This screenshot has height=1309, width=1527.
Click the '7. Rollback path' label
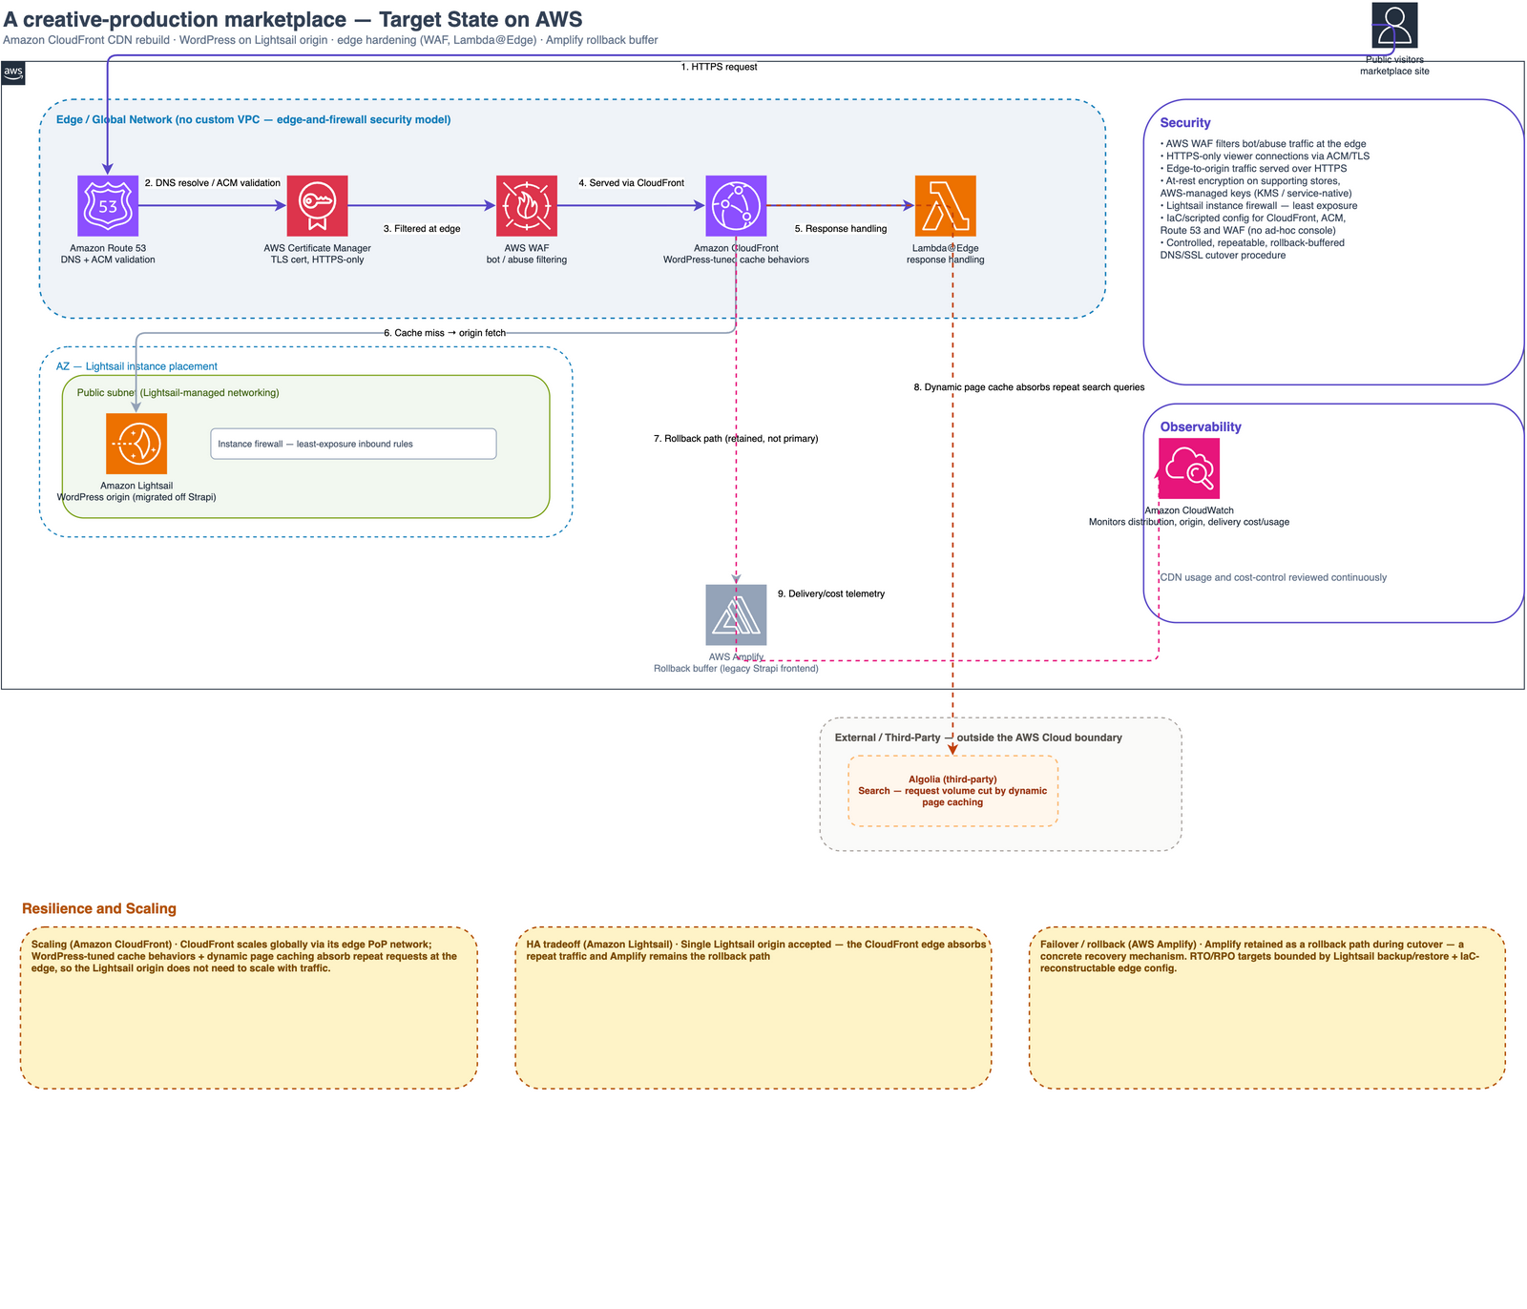coord(736,439)
